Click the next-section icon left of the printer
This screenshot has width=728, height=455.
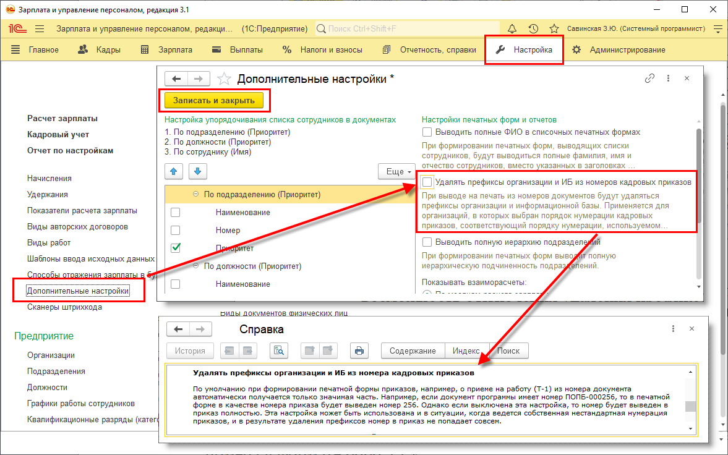pos(328,351)
